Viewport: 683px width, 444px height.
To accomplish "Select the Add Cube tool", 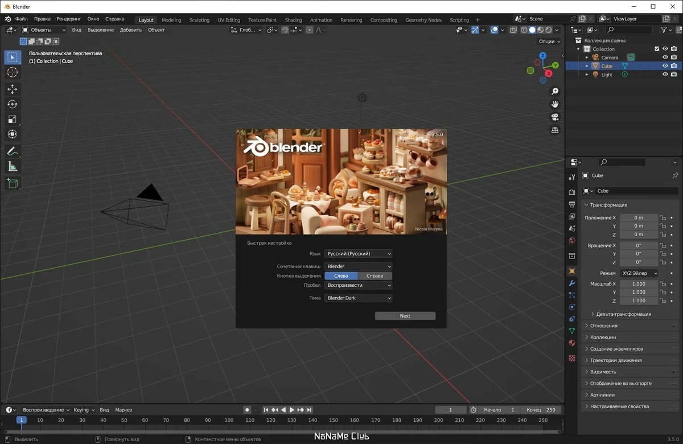I will tap(13, 183).
